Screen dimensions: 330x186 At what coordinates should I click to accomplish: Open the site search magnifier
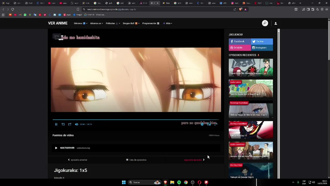coord(265,23)
